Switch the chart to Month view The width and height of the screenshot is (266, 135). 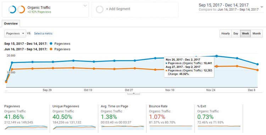[256, 34]
